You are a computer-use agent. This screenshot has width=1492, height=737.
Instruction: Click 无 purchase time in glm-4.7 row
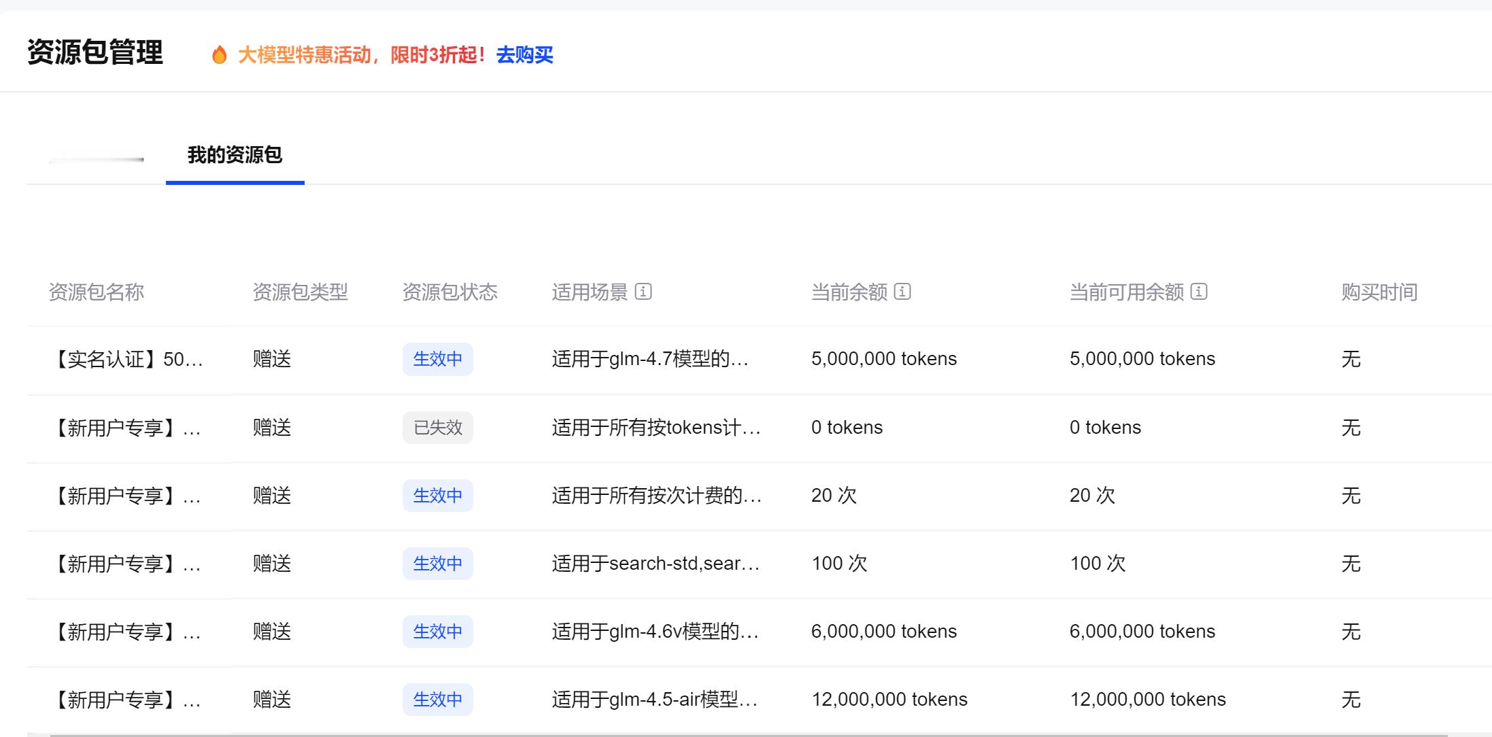(x=1351, y=359)
